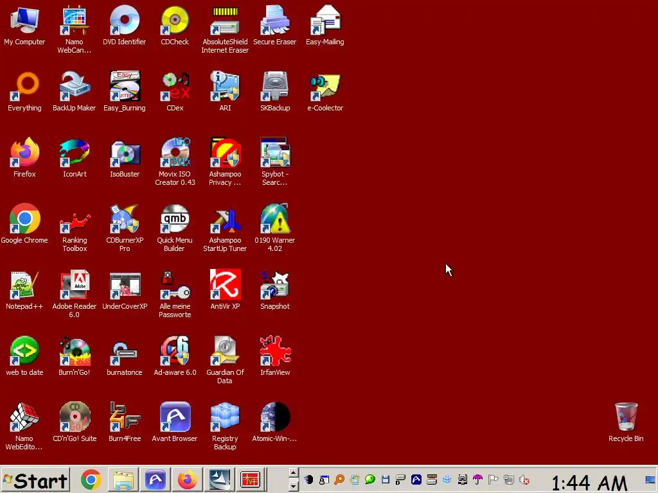
Task: Click the purple umbrella tray icon
Action: coord(477,480)
